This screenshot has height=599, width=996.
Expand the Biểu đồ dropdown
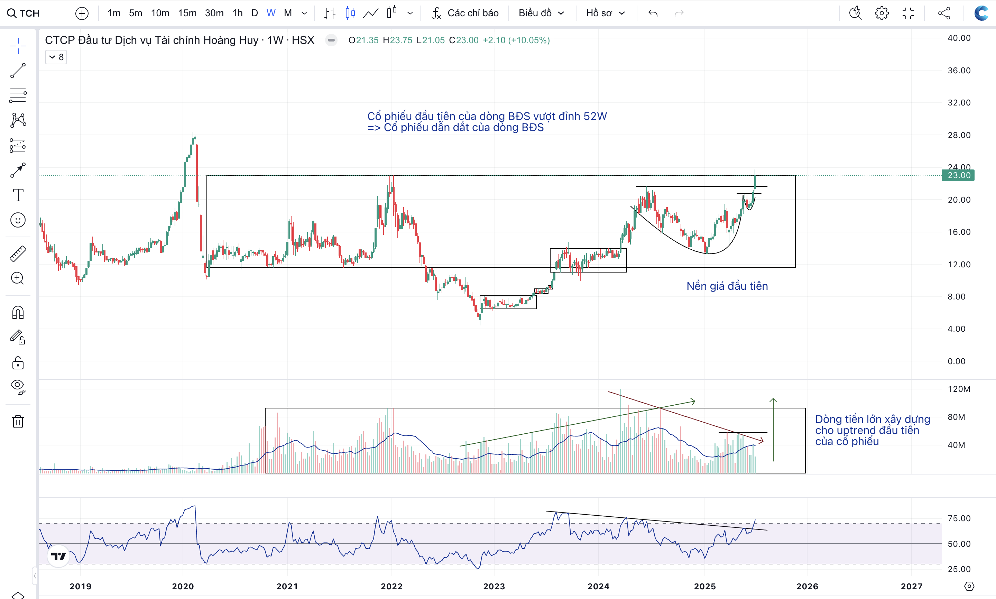tap(541, 13)
